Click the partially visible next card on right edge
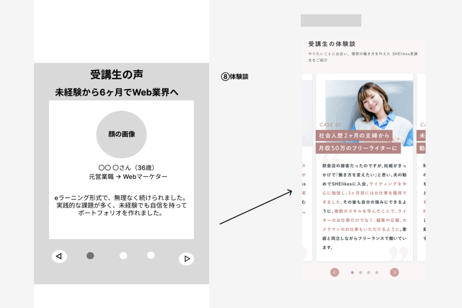The height and width of the screenshot is (308, 462). tap(421, 167)
